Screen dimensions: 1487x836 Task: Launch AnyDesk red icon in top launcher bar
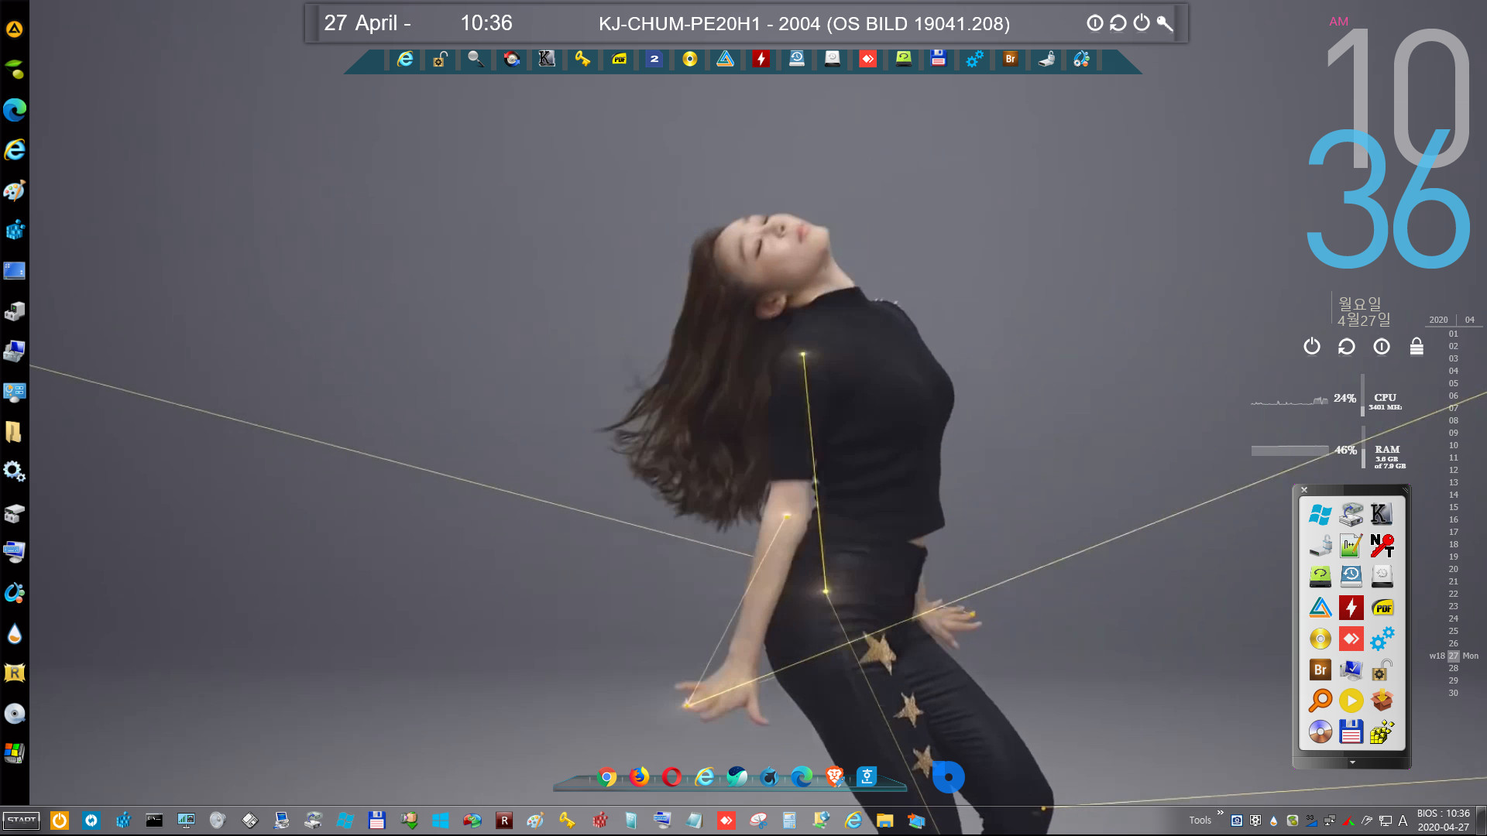867,59
